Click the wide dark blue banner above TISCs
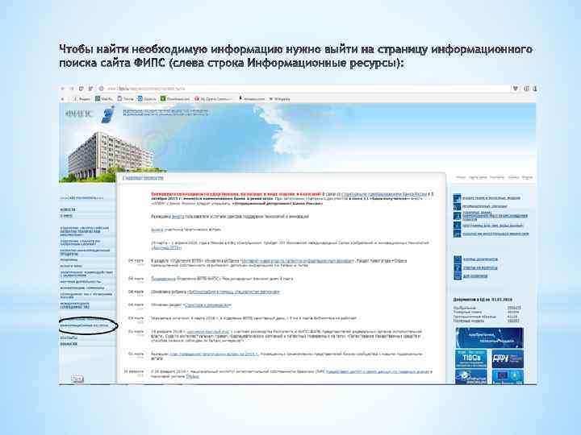This screenshot has width=581, height=435. pyautogui.click(x=489, y=338)
